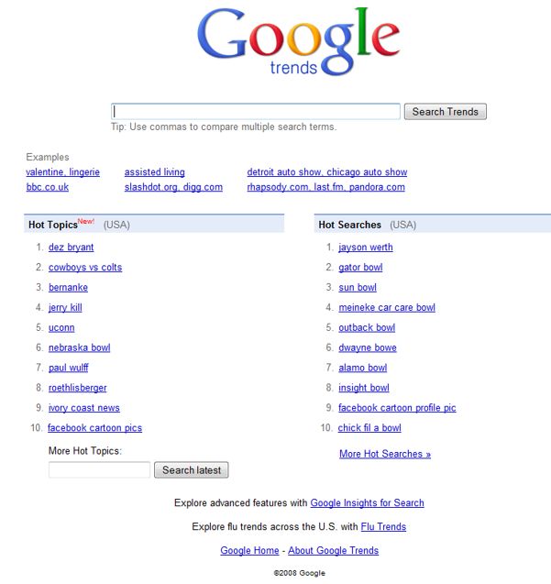Open the rhapsody.com, last.fm, pandora.com example
The height and width of the screenshot is (584, 551).
[x=326, y=187]
